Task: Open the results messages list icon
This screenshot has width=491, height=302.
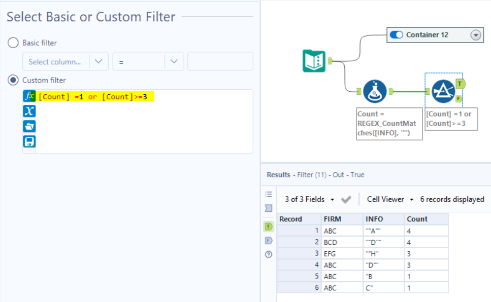Action: click(269, 194)
